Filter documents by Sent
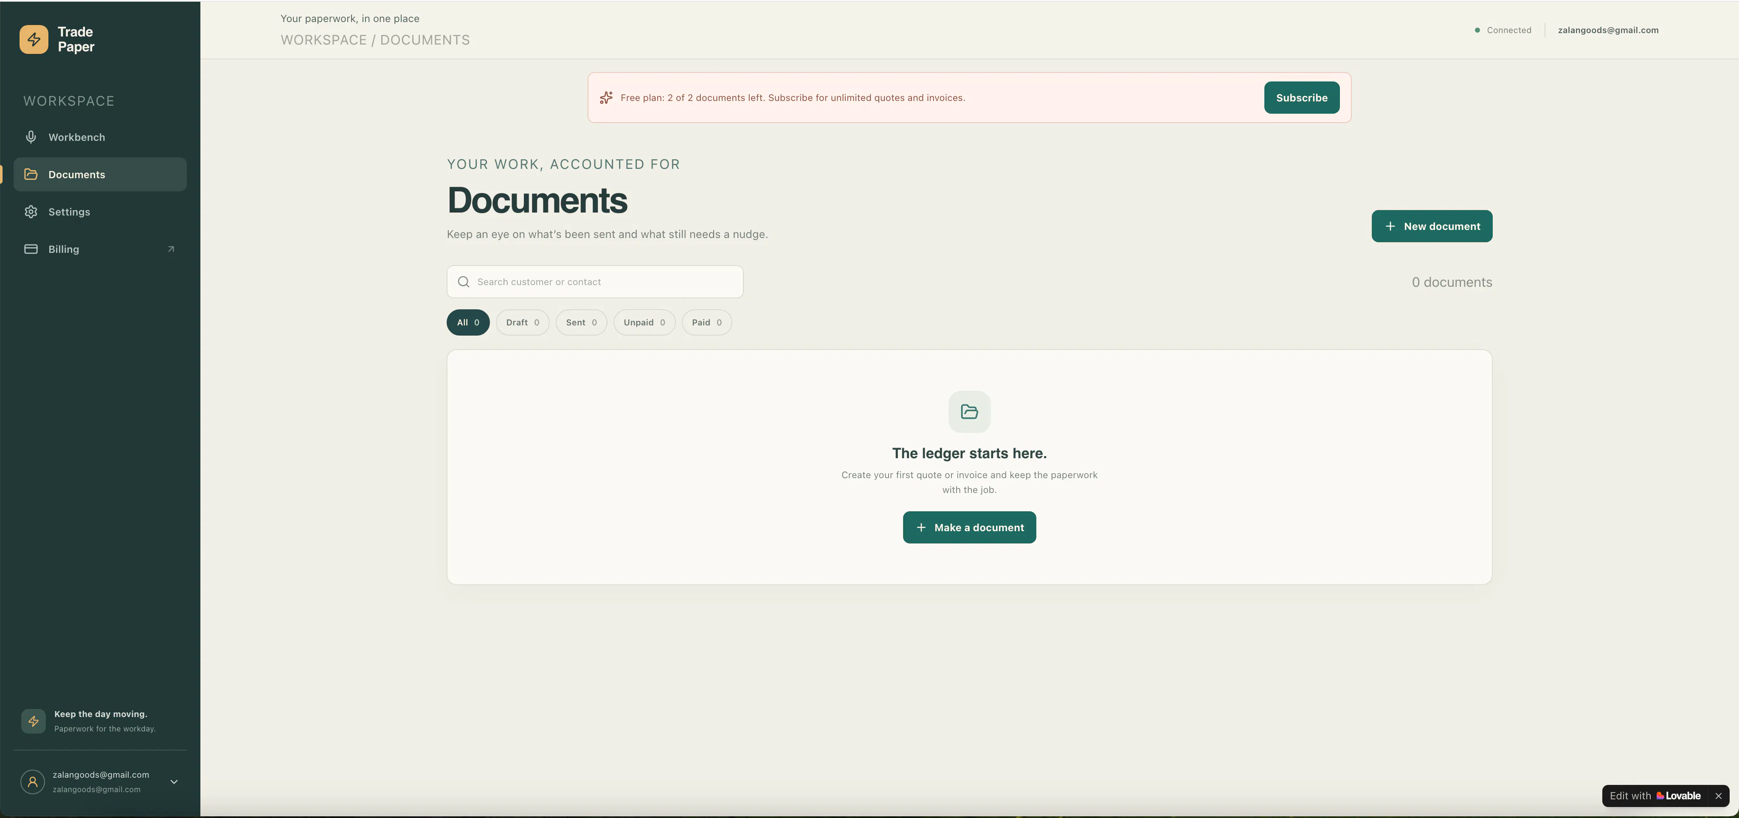The image size is (1739, 818). pos(581,322)
